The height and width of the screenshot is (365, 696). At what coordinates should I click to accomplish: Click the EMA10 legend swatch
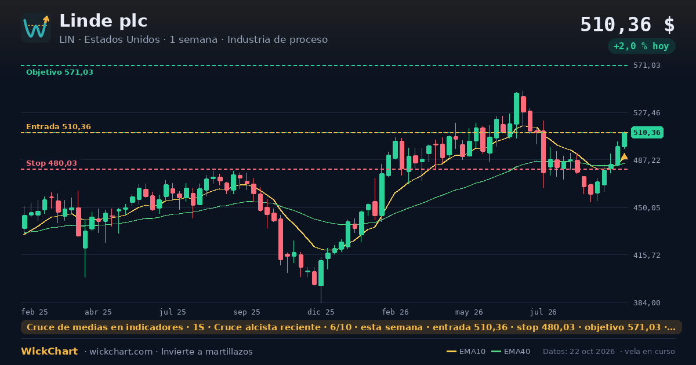(x=451, y=352)
